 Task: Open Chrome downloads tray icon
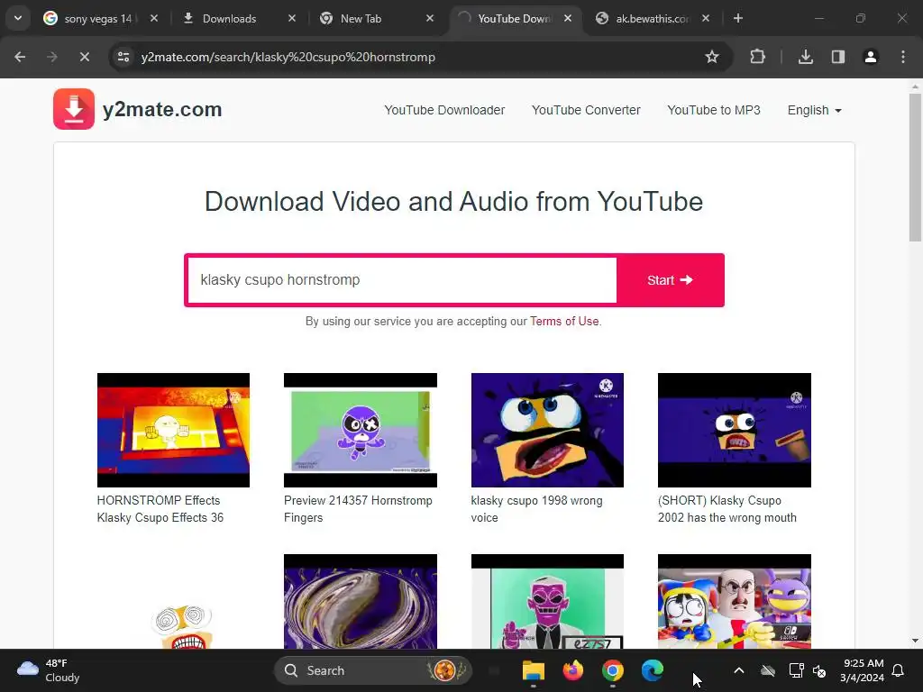805,57
